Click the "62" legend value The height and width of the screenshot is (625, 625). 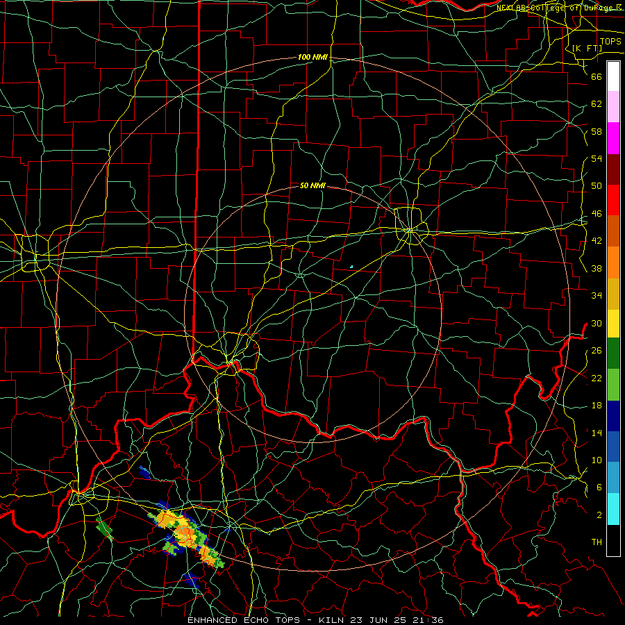597,104
